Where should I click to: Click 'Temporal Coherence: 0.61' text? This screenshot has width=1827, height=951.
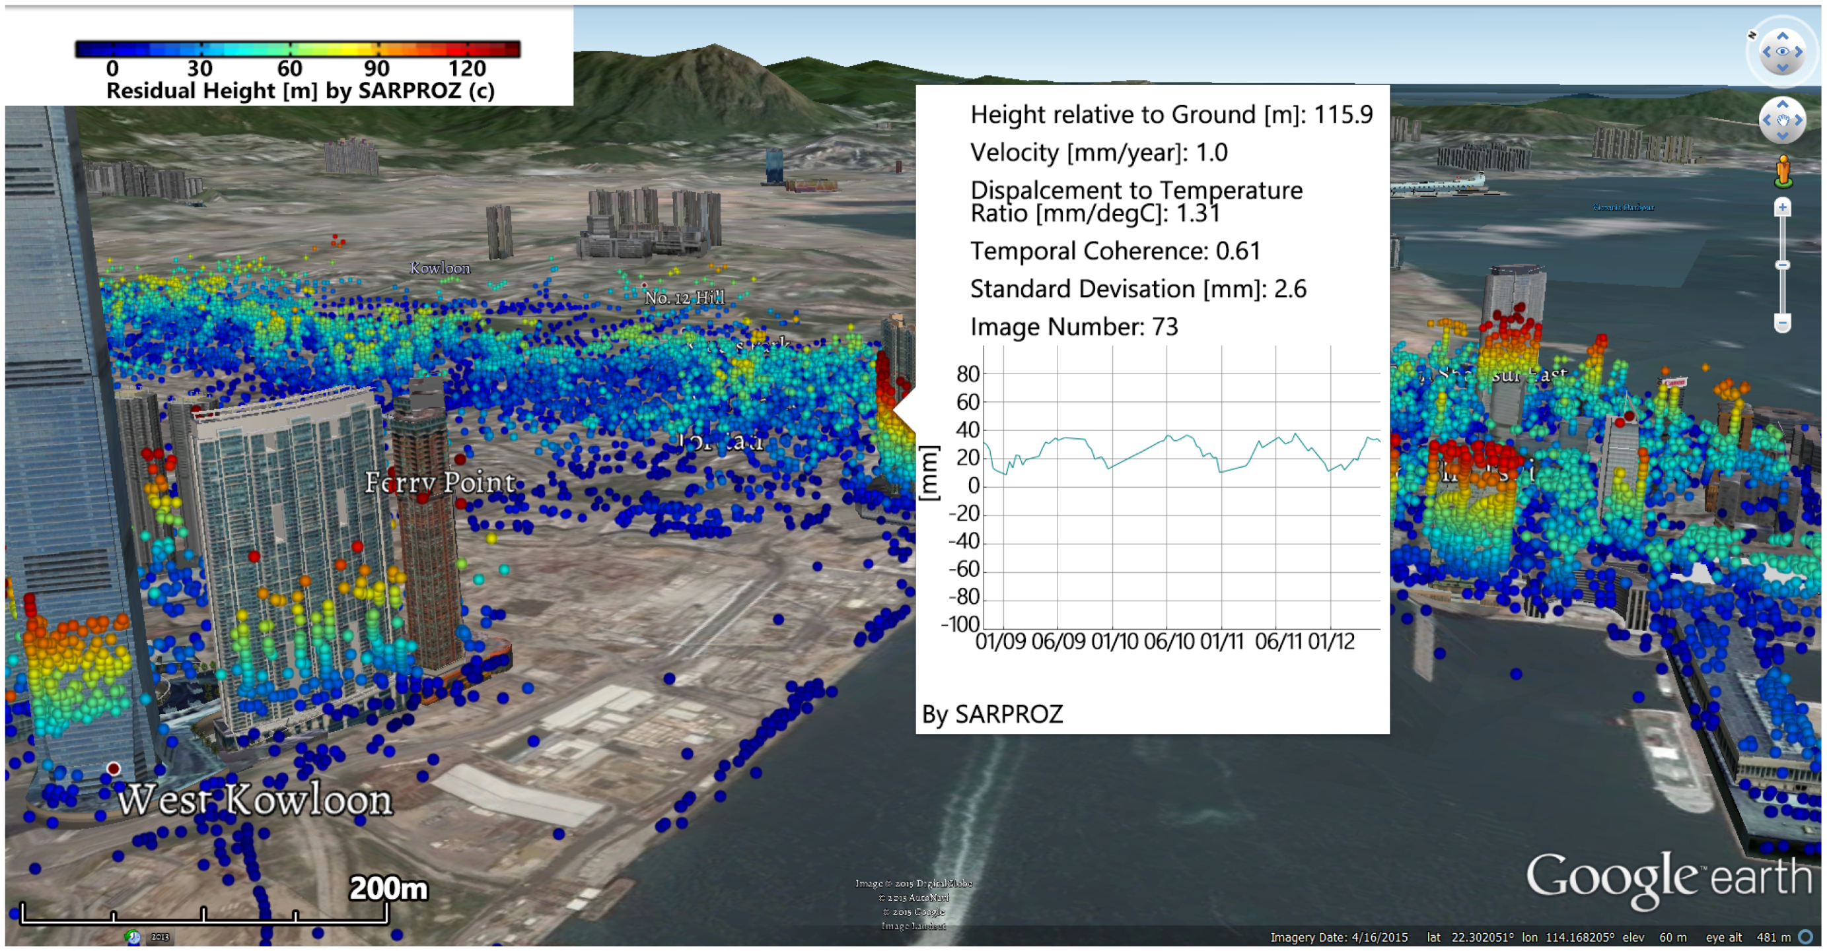1115,251
